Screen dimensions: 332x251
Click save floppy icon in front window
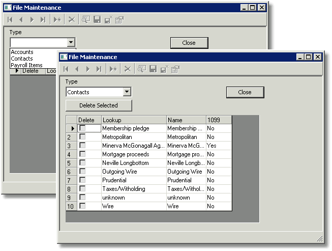click(x=153, y=69)
